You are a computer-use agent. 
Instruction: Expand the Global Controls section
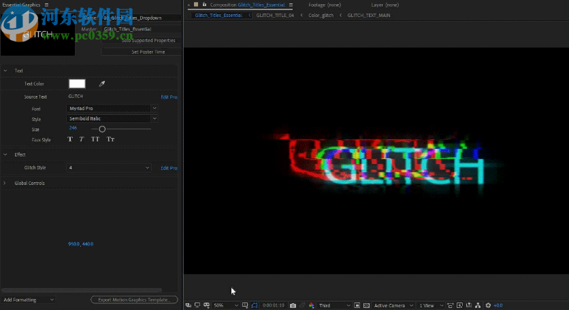(x=5, y=183)
